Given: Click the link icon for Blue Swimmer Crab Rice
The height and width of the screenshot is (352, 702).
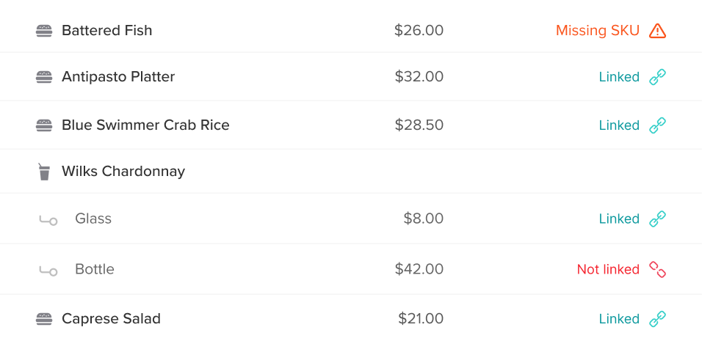Looking at the screenshot, I should pyautogui.click(x=657, y=125).
